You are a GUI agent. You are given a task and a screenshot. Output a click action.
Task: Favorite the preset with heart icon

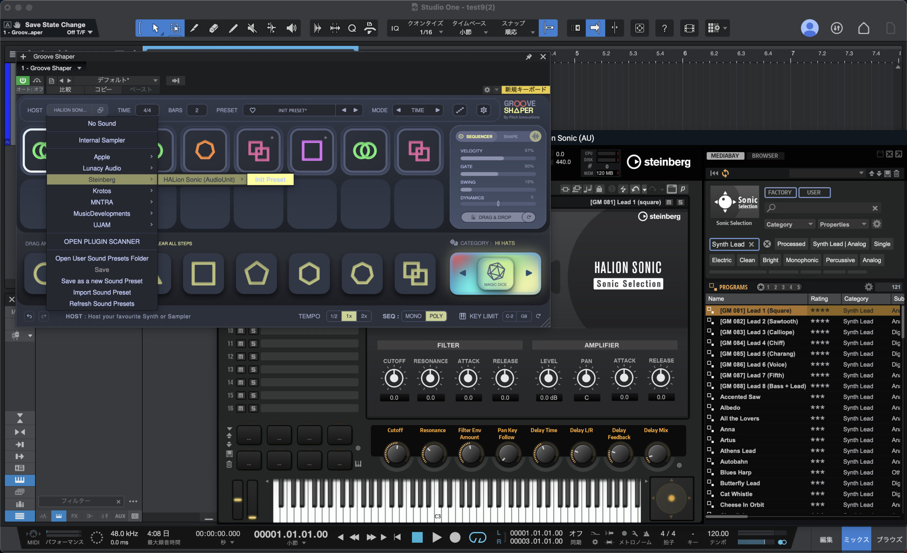(x=253, y=110)
